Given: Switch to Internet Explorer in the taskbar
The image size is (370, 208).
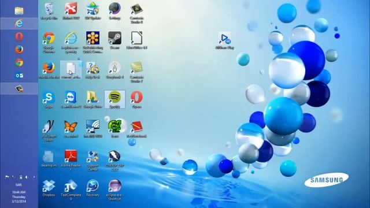Looking at the screenshot, I should coord(19,24).
